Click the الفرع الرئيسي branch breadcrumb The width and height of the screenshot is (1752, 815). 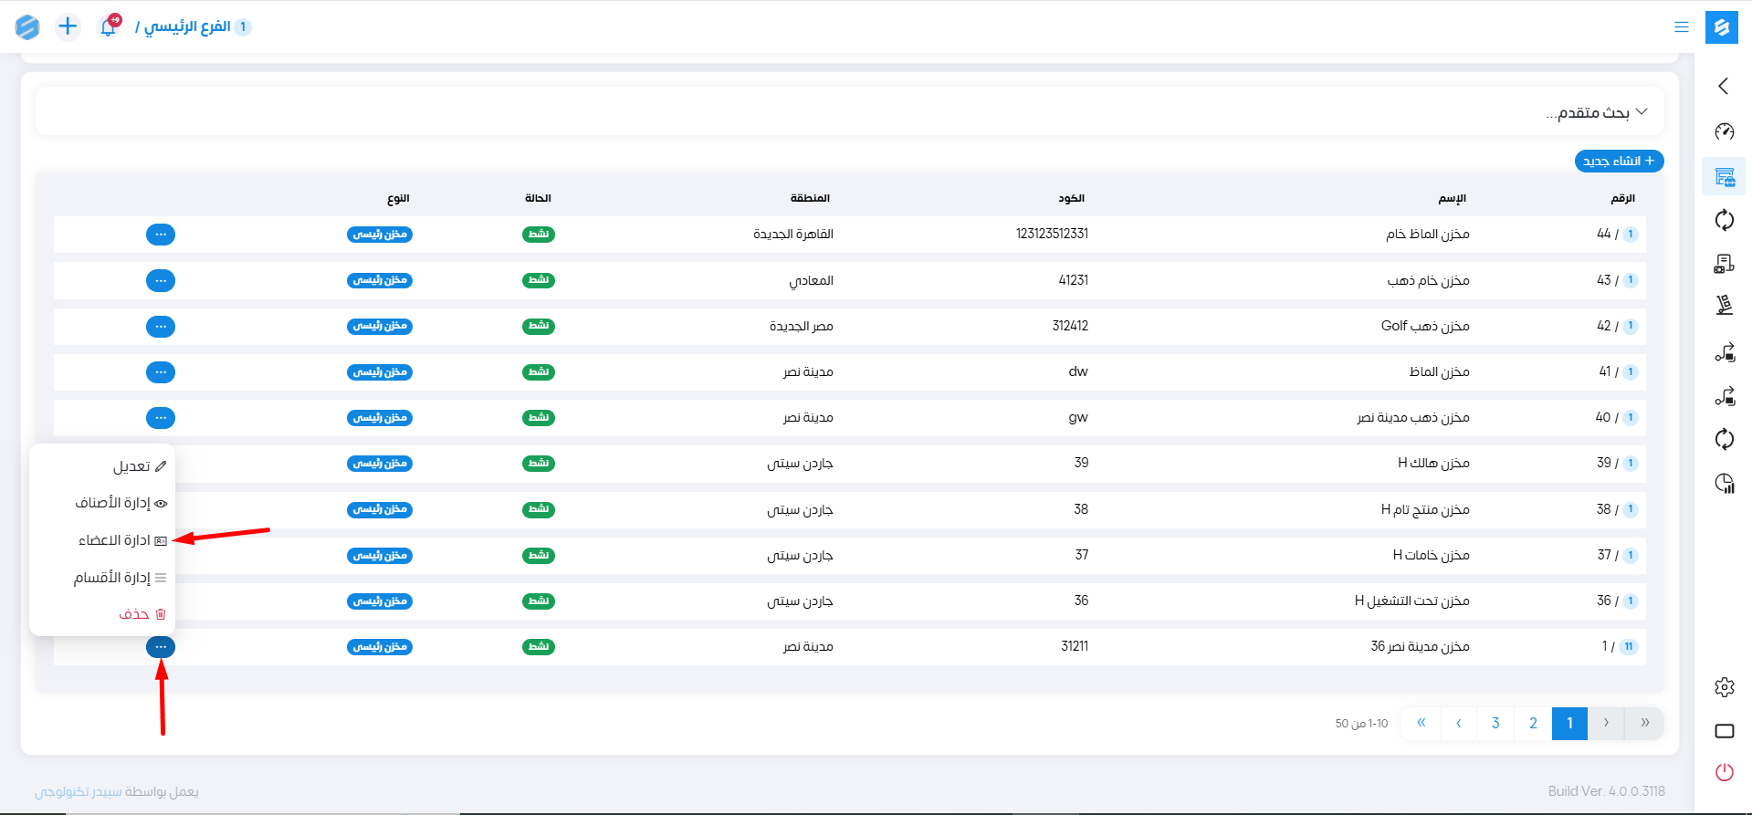(187, 26)
